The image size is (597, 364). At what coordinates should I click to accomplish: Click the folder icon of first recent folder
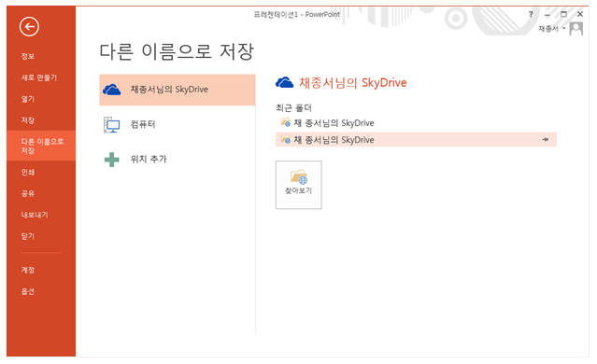286,122
